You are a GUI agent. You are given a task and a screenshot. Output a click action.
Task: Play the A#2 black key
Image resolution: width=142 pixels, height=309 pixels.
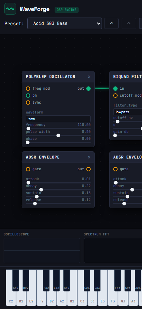[x=67, y=280]
